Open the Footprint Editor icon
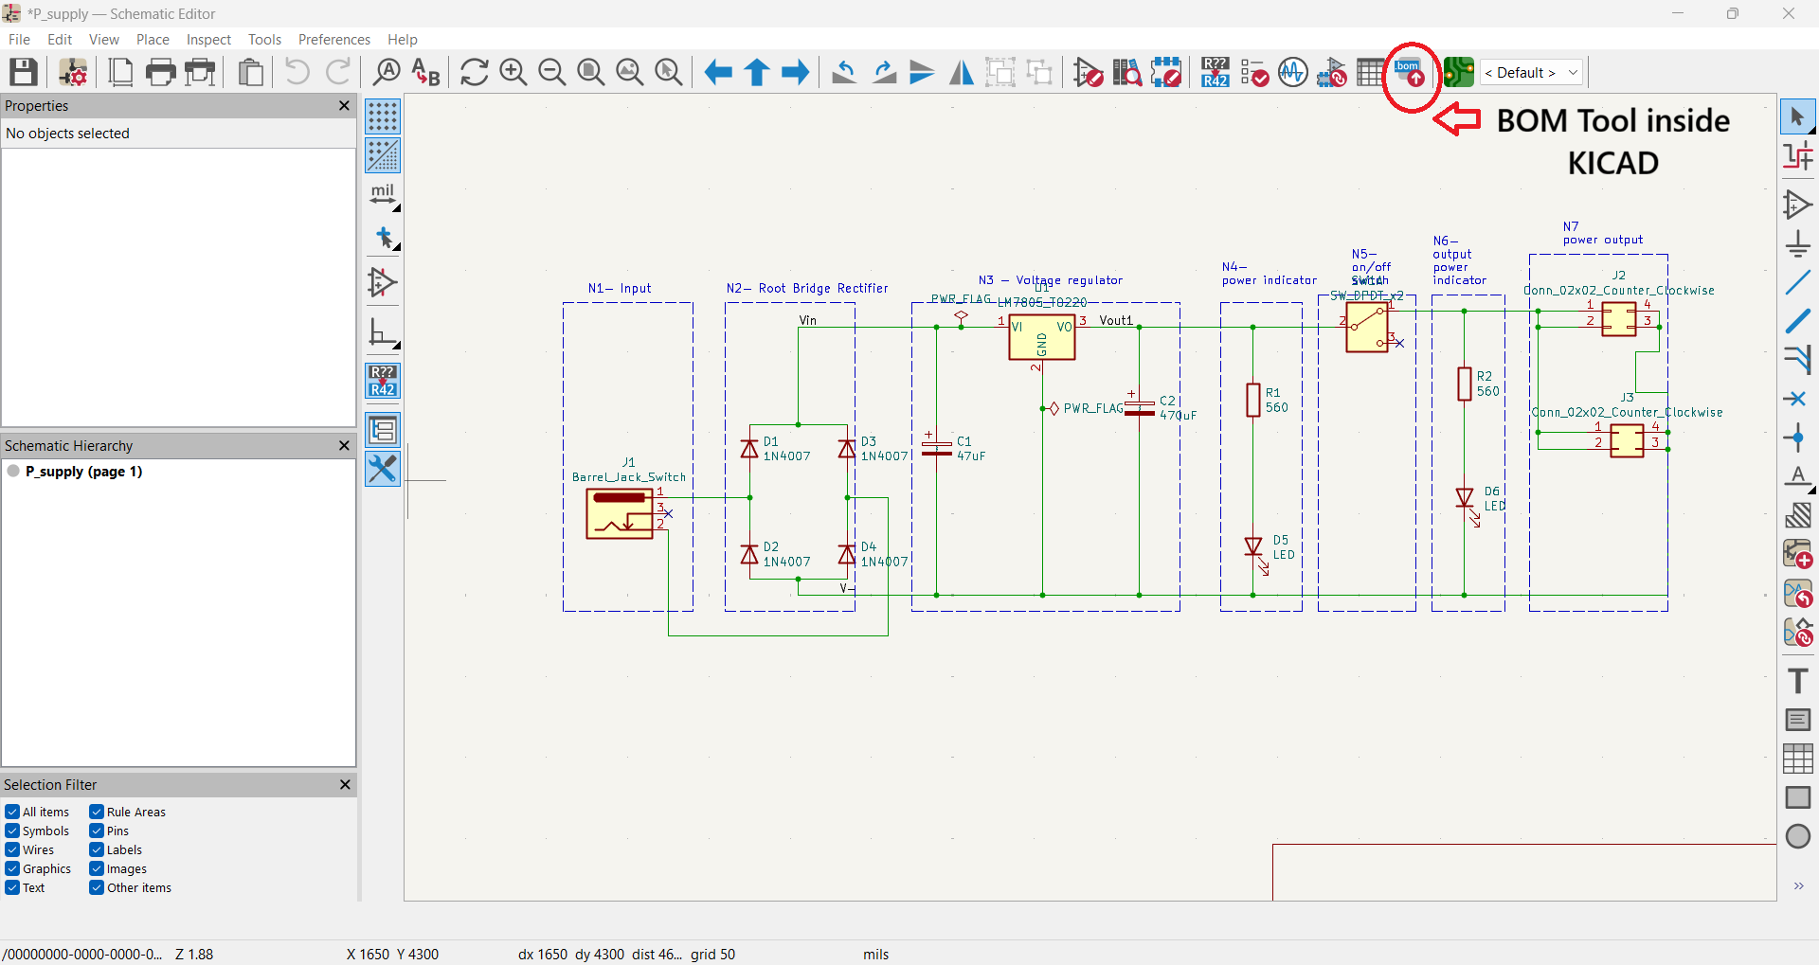The image size is (1819, 965). pos(1166,72)
